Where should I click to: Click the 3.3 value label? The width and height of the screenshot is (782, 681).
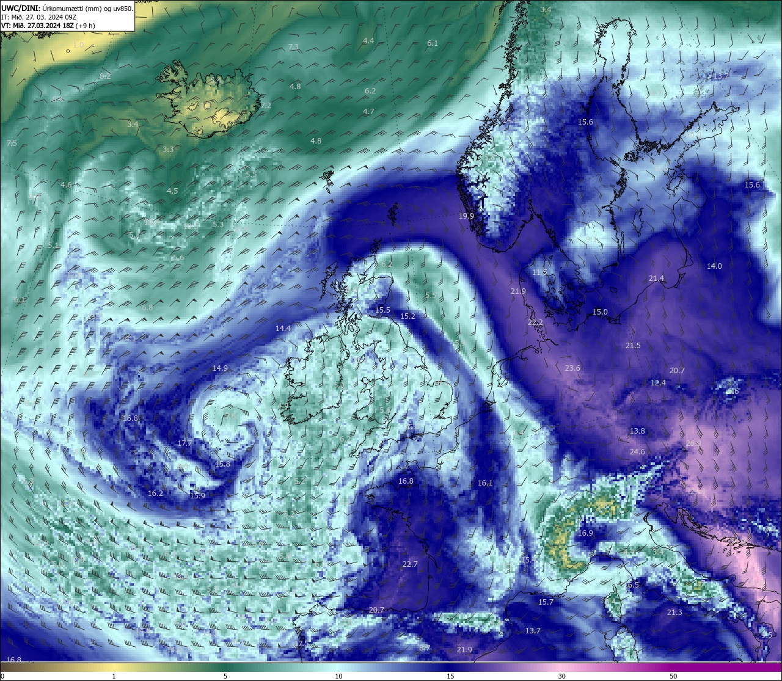coord(168,150)
